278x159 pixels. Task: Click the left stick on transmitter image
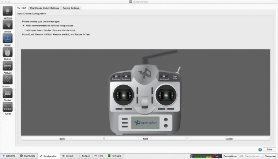pos(123,95)
